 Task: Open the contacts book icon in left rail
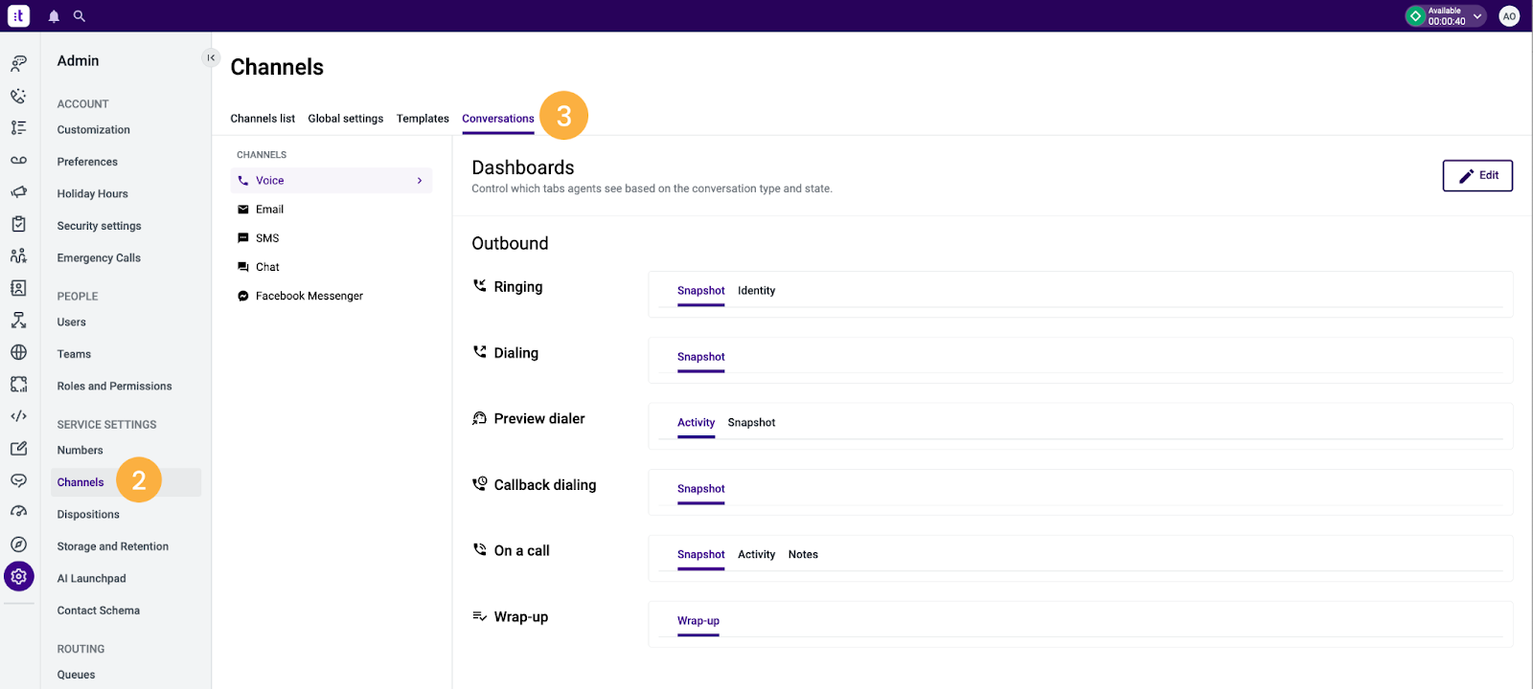[18, 288]
